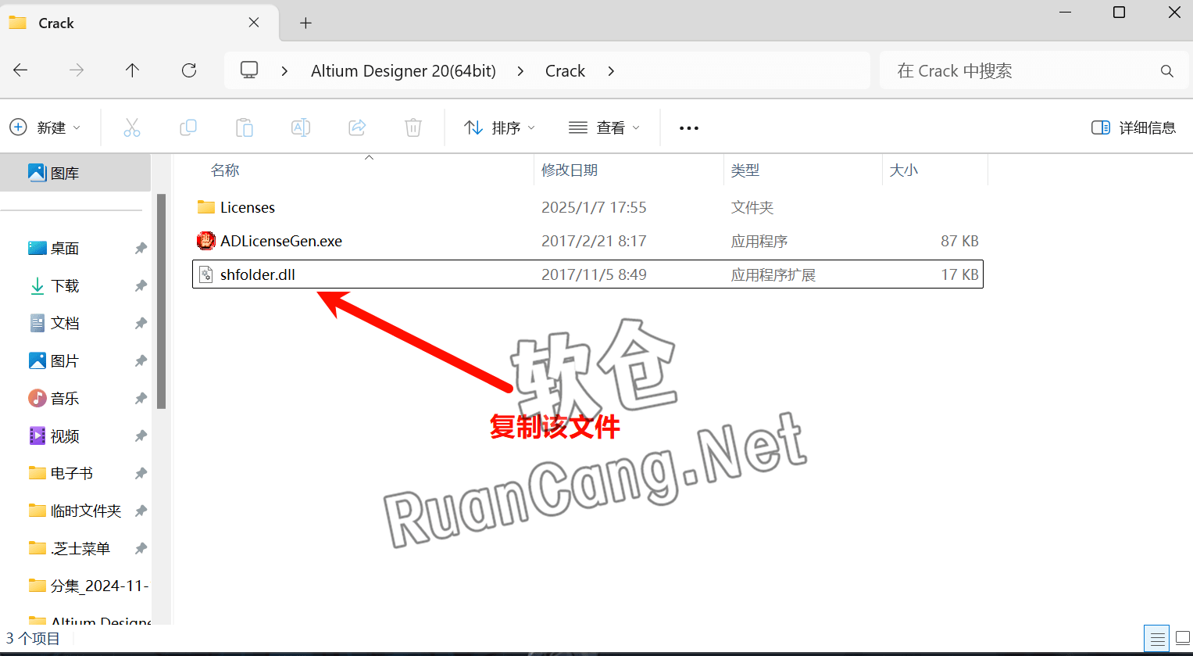Click the 2017/11/5 8:49 date cell
Screen dimensions: 1193x656
pyautogui.click(x=594, y=274)
